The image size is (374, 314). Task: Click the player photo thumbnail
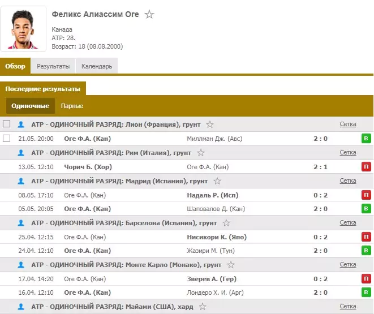(23, 29)
